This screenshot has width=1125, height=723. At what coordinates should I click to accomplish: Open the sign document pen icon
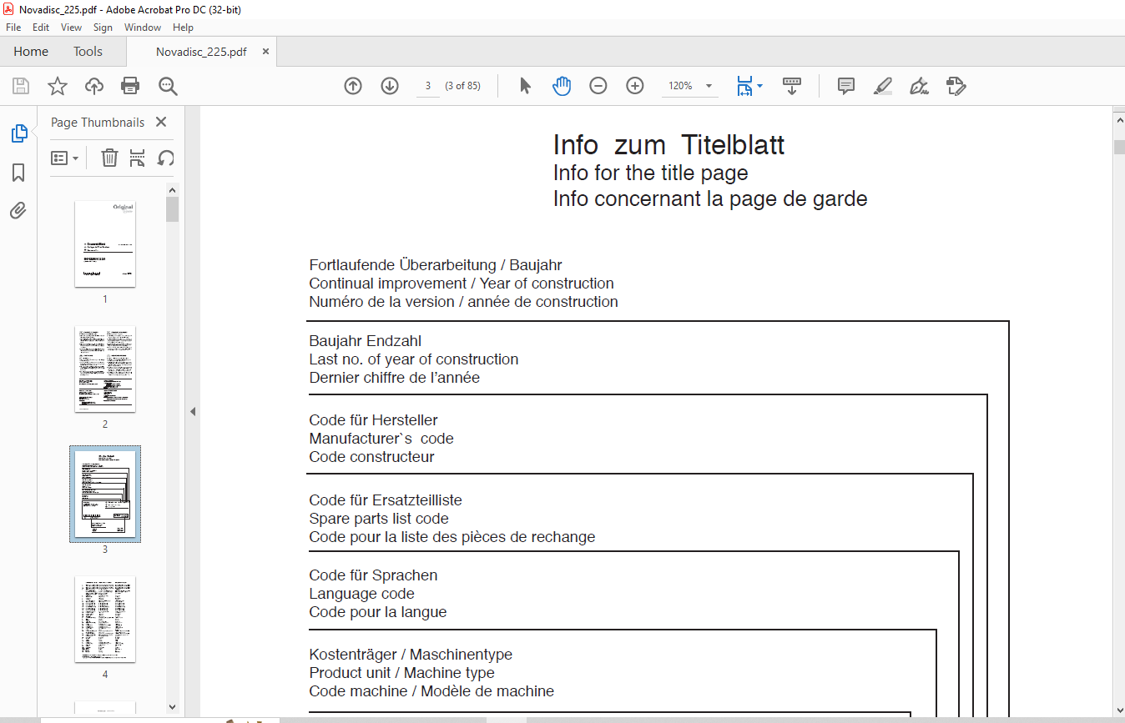(x=920, y=86)
